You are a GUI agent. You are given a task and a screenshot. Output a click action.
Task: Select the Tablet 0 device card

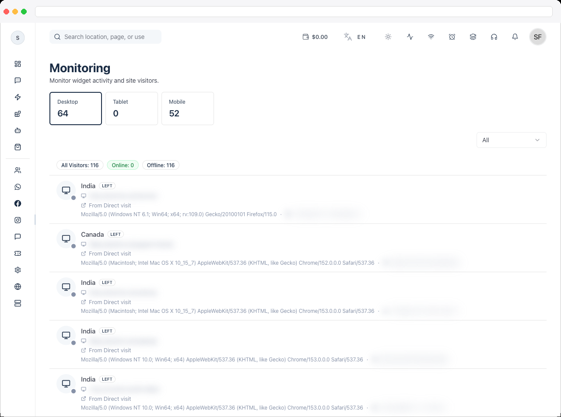[132, 109]
